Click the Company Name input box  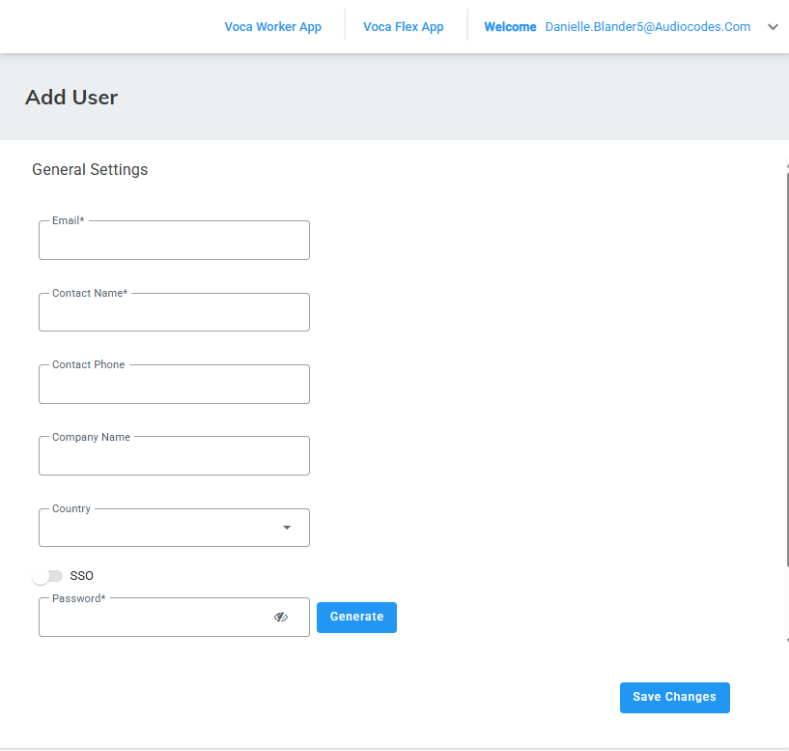[174, 456]
